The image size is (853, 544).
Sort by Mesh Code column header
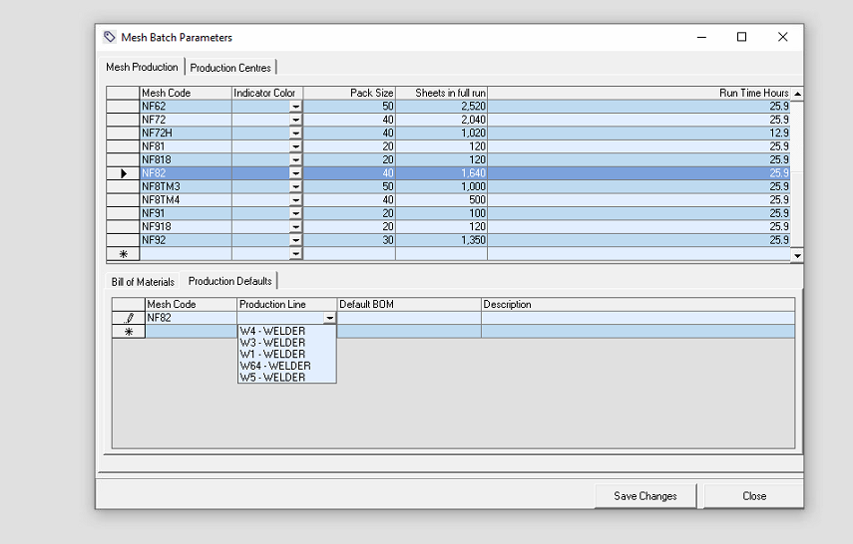pyautogui.click(x=186, y=93)
